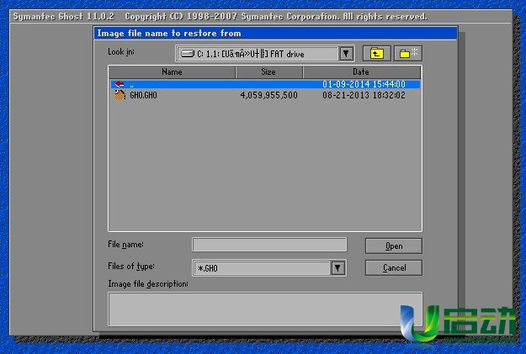Click the Open button
The image size is (526, 354).
click(x=394, y=246)
